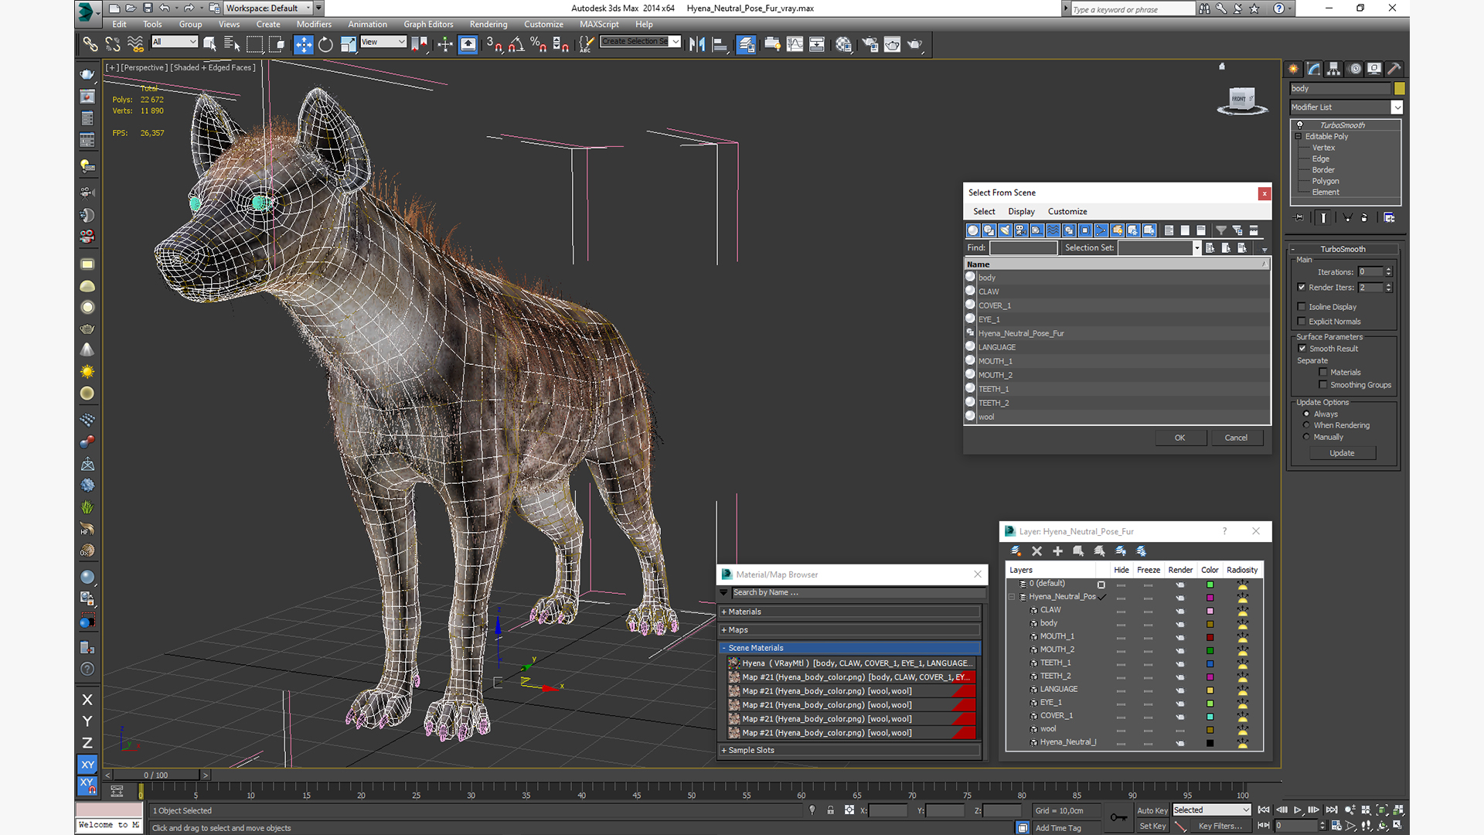Click MOUTH_1 layer color swatch
This screenshot has width=1484, height=835.
[1210, 637]
